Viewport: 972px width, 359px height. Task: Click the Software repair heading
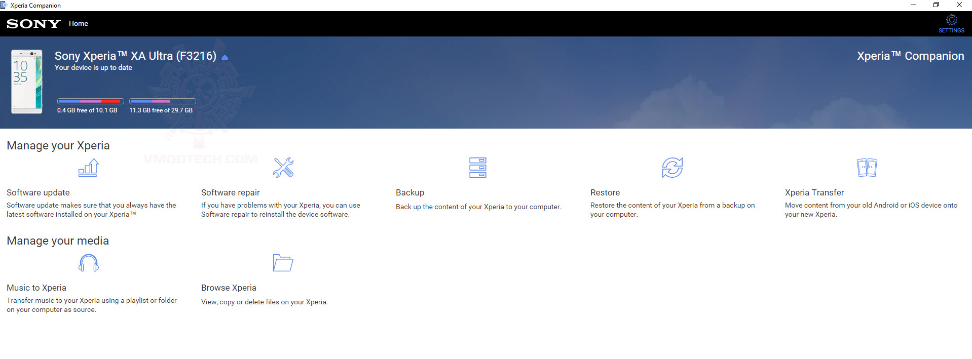[x=231, y=192]
